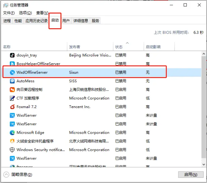Click the BossHelperOfflineServer icon
The width and height of the screenshot is (207, 183).
coord(12,64)
